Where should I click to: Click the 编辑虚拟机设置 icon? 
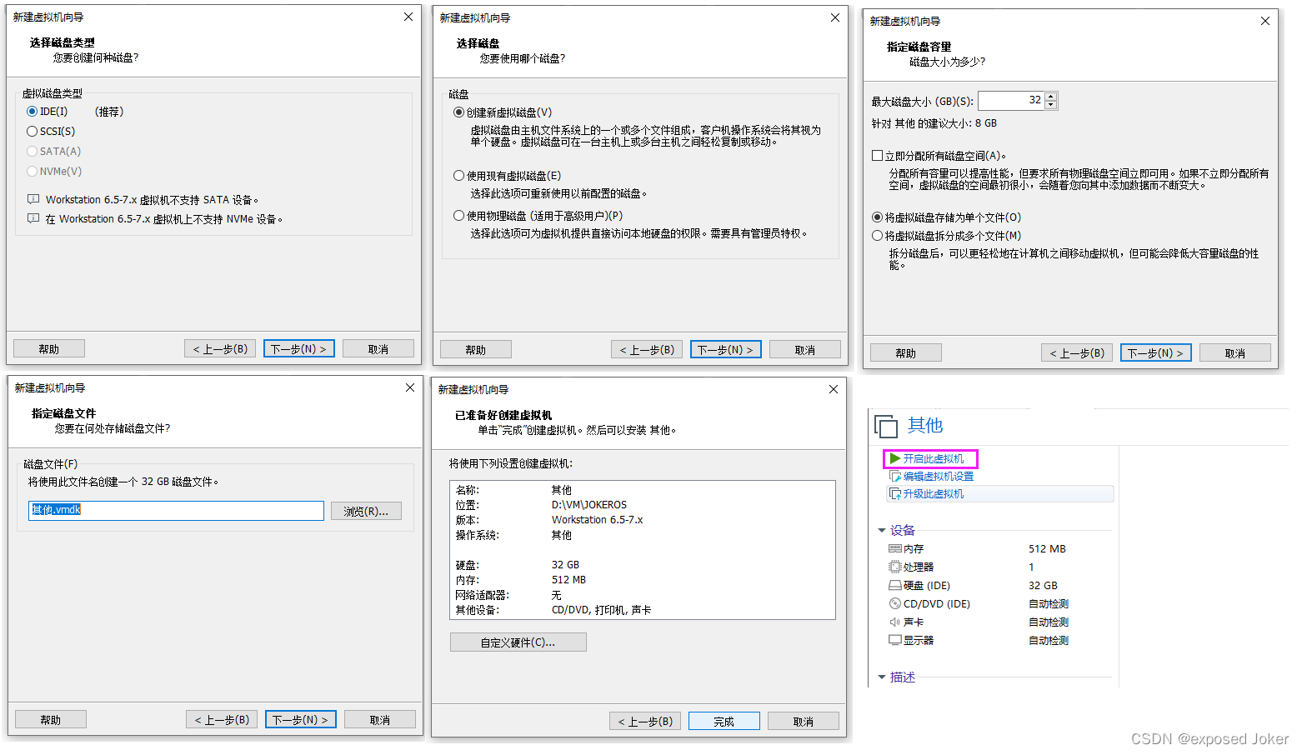pos(895,477)
